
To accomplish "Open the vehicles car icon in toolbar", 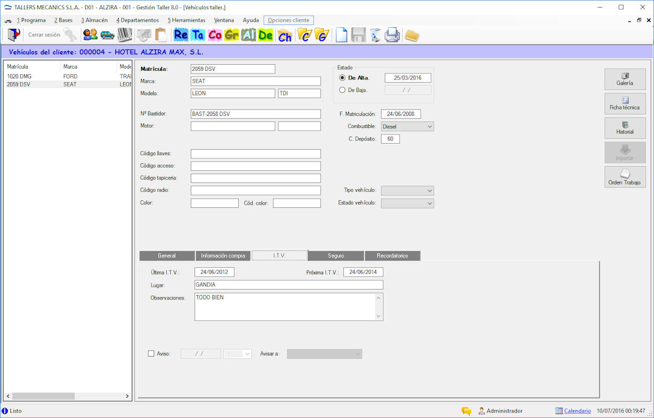I will click(x=107, y=35).
